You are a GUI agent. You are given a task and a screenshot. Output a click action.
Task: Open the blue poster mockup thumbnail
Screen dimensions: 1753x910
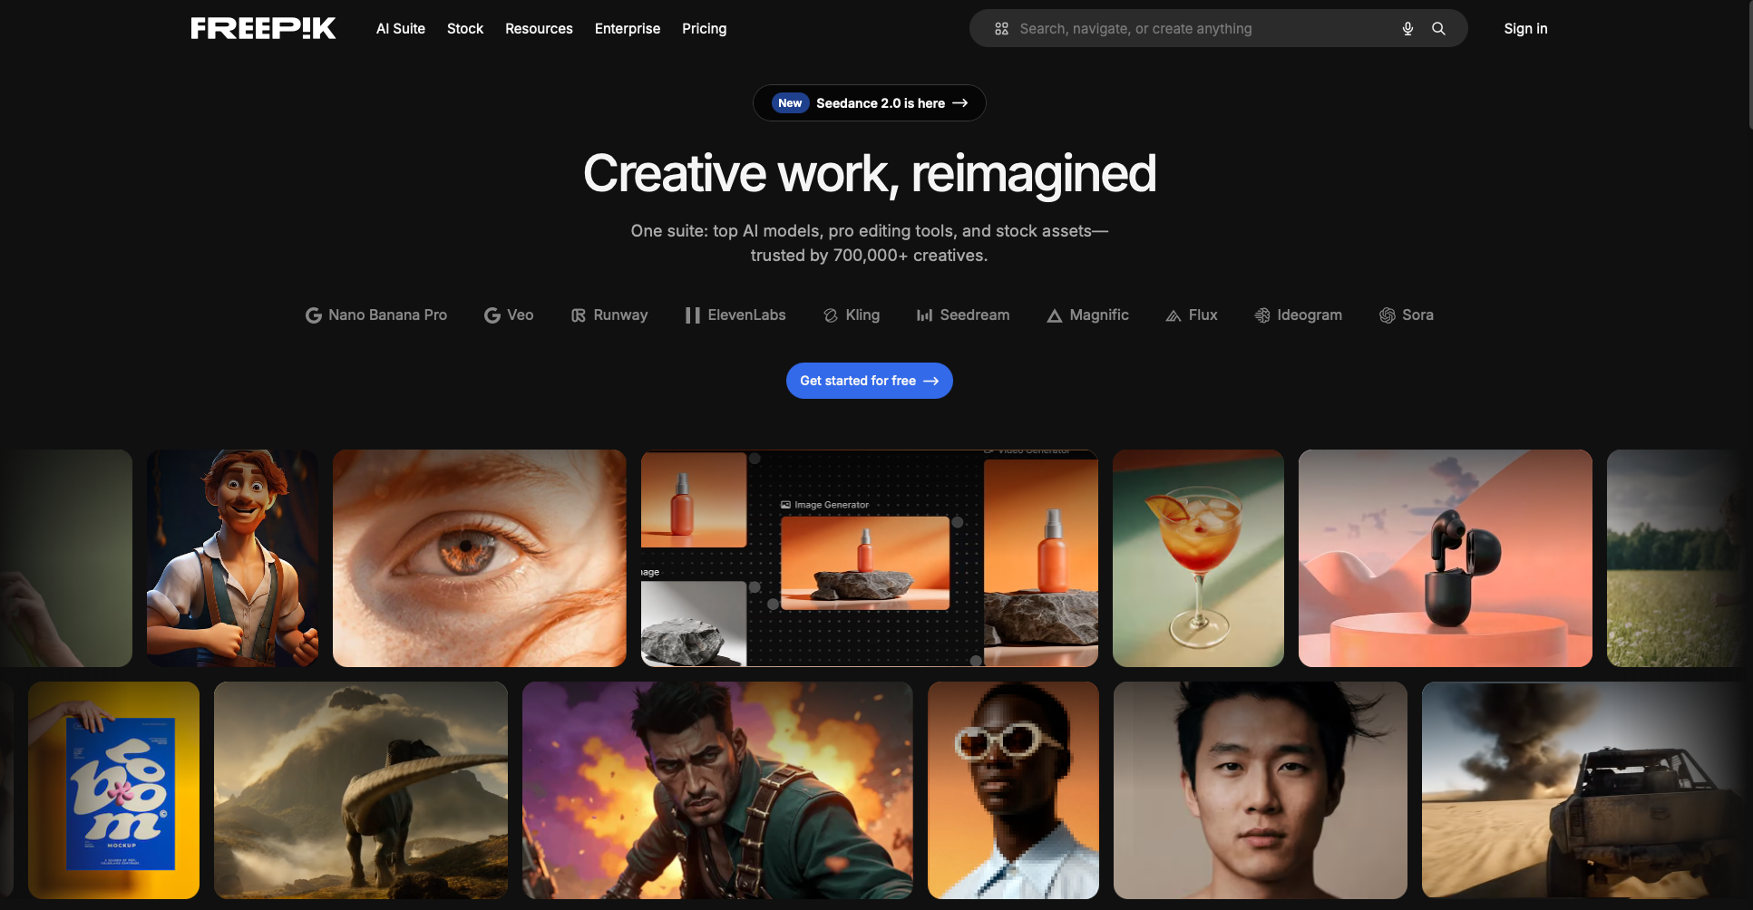[114, 790]
